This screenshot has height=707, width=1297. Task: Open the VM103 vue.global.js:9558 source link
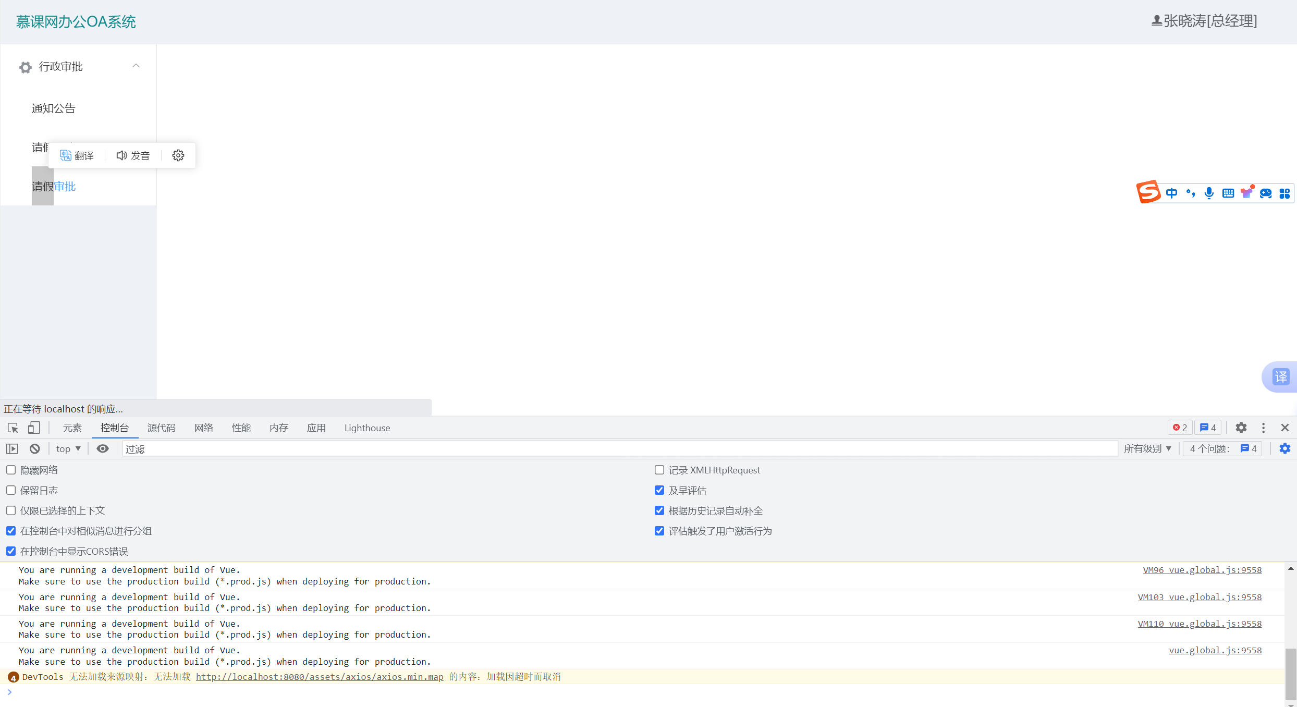point(1200,597)
